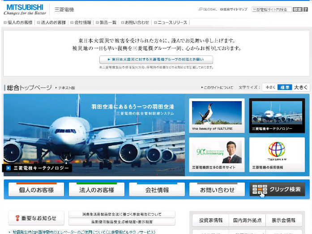312x234 pixels.
Task: Set text size to 標準
Action: [285, 87]
